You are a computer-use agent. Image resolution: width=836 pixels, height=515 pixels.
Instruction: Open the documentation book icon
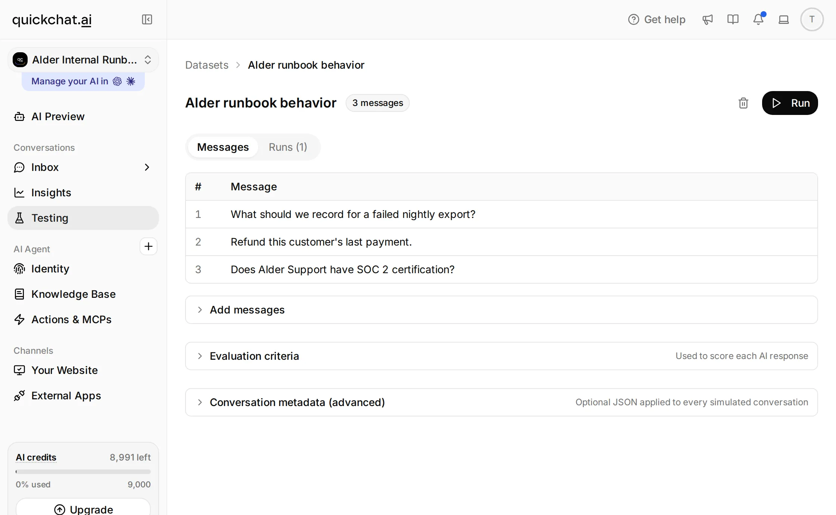(733, 19)
